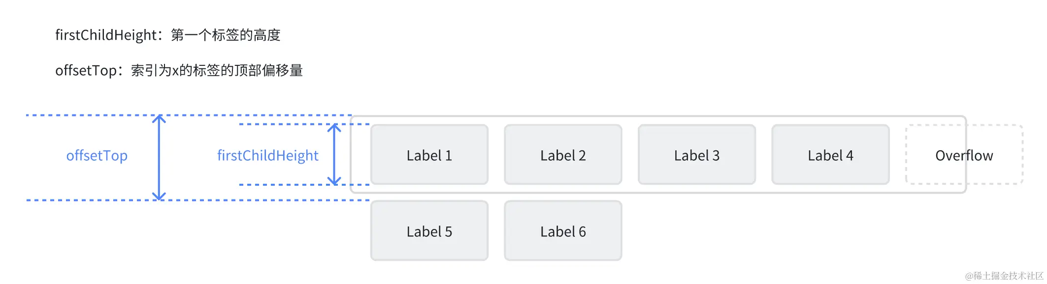Click the upper arrowhead of the firstChildHeight arrow
Viewport: 1047px width, 284px height.
point(334,128)
